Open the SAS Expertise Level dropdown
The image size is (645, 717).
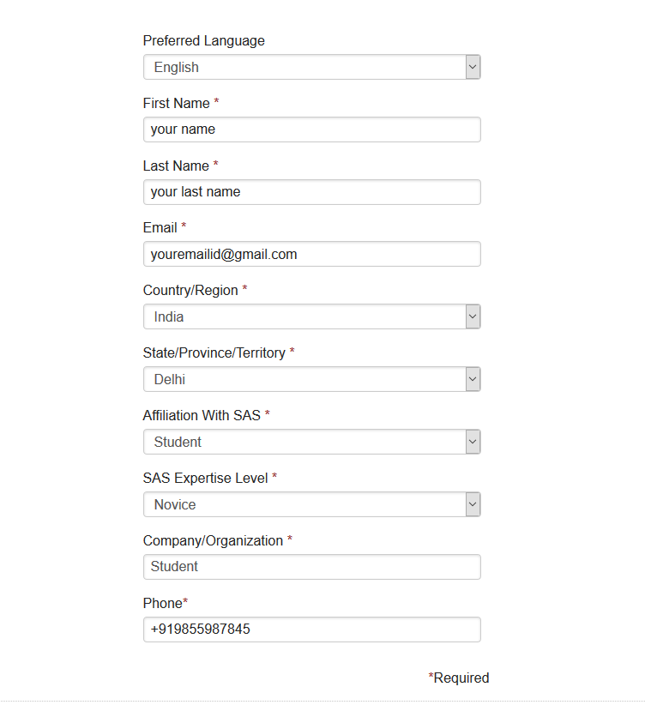(311, 504)
